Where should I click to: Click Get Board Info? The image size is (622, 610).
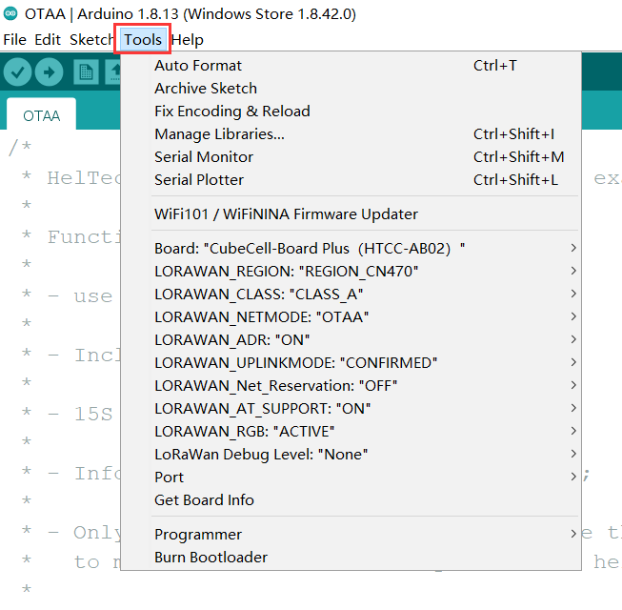point(204,499)
